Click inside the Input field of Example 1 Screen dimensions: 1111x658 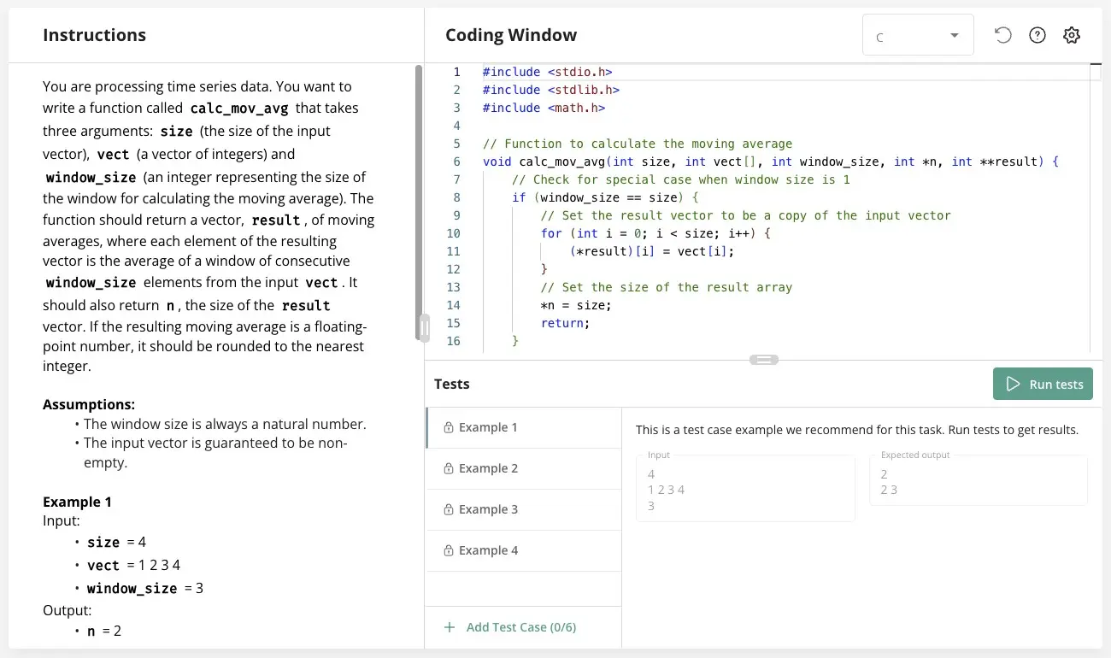coord(744,489)
